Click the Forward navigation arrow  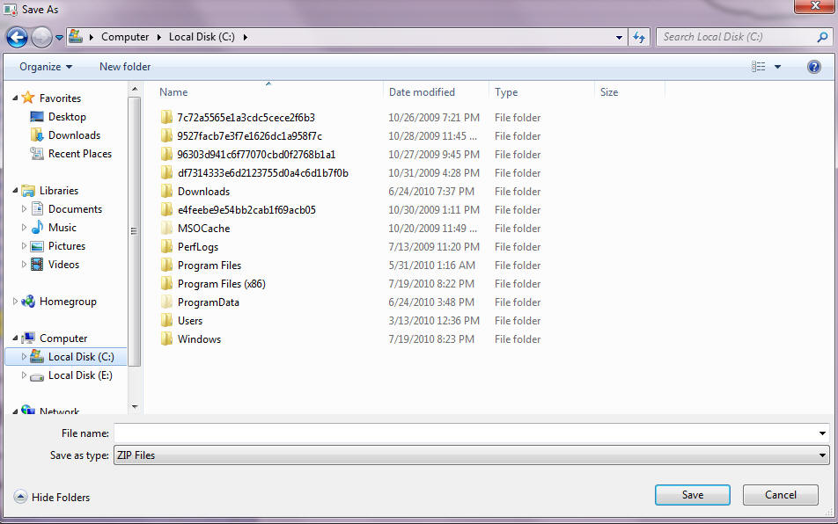tap(41, 37)
